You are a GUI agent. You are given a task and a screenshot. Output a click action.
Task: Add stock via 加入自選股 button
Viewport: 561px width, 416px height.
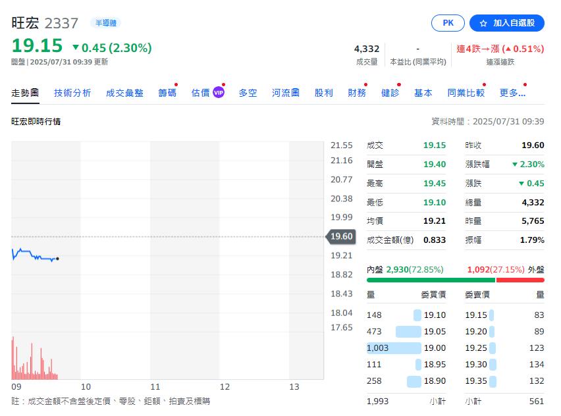pyautogui.click(x=506, y=23)
